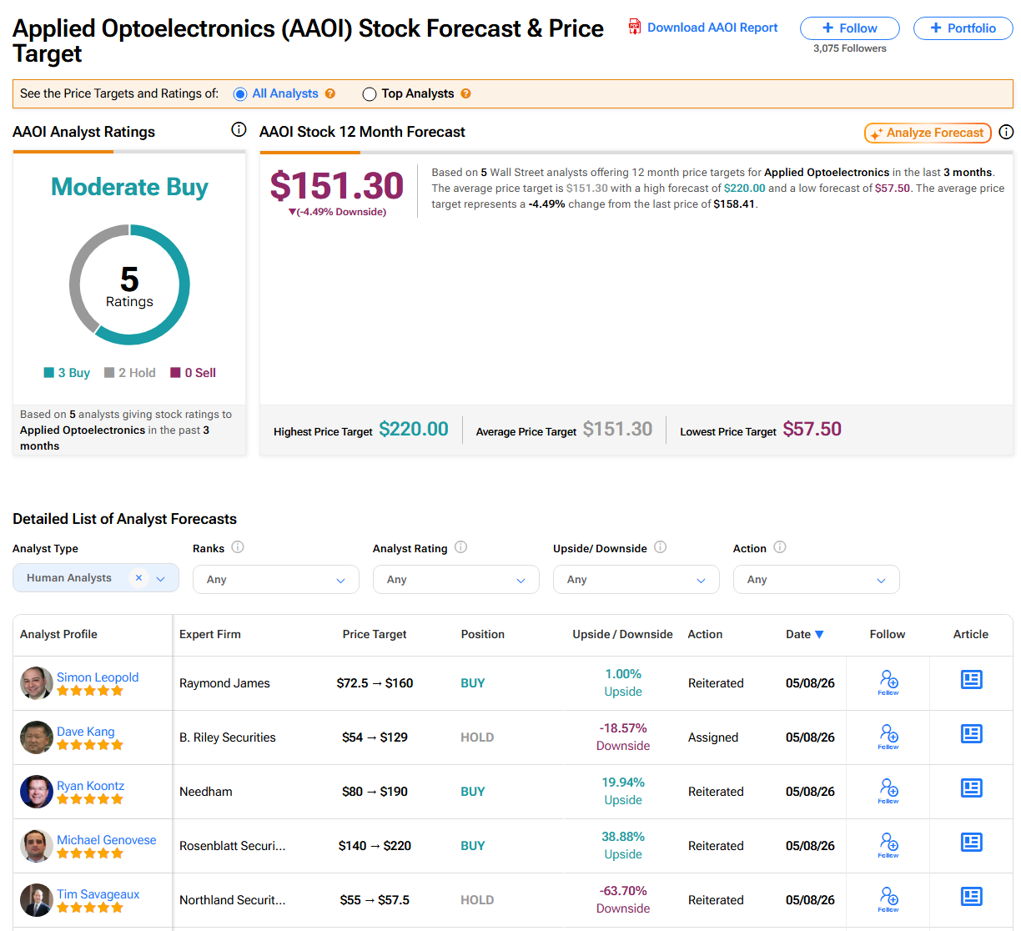
Task: Click the 3,075 Followers count
Action: click(850, 48)
